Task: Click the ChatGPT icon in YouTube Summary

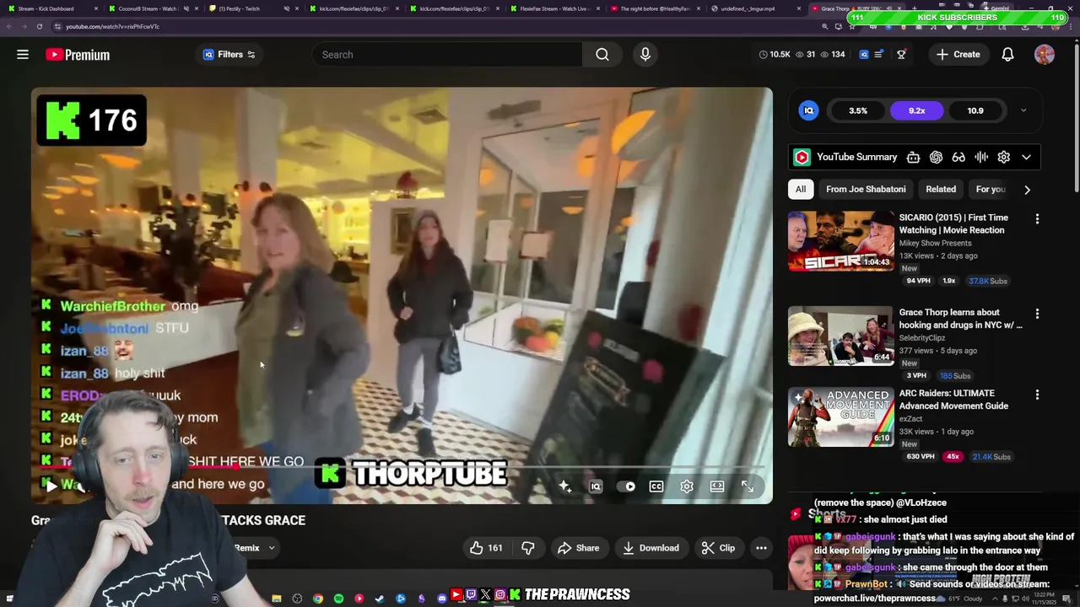Action: [936, 157]
